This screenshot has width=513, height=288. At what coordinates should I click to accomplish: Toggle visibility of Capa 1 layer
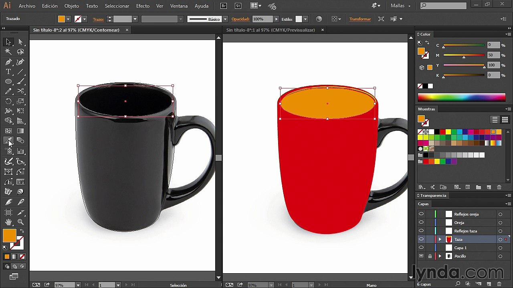tap(421, 248)
